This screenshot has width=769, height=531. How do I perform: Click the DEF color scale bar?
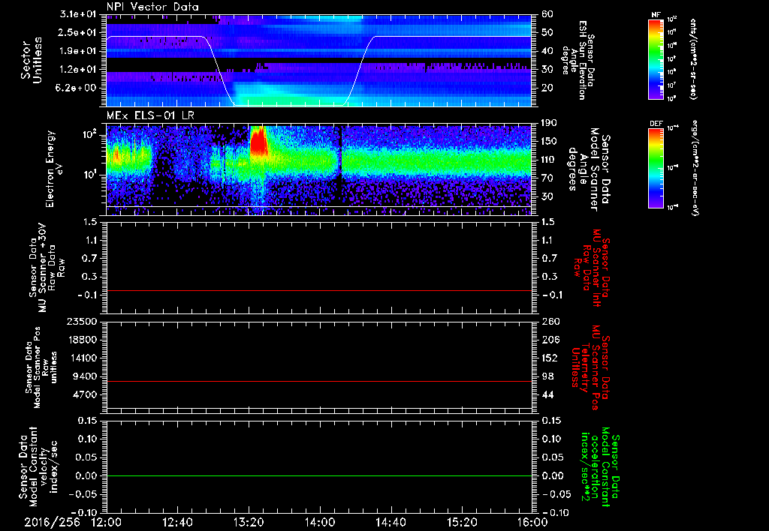tap(656, 168)
